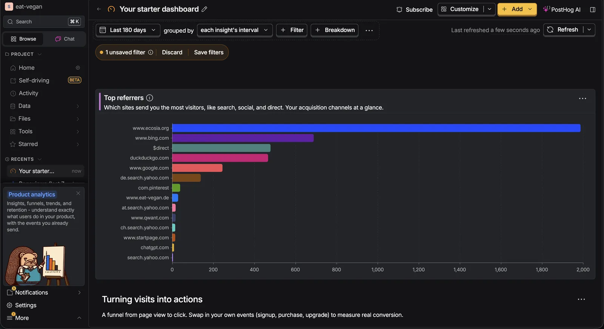604x329 pixels.
Task: Click the brown de.search.yahoo.com bar
Action: [x=186, y=178]
